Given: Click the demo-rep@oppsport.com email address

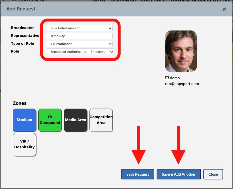Looking at the screenshot, I should click(x=182, y=81).
